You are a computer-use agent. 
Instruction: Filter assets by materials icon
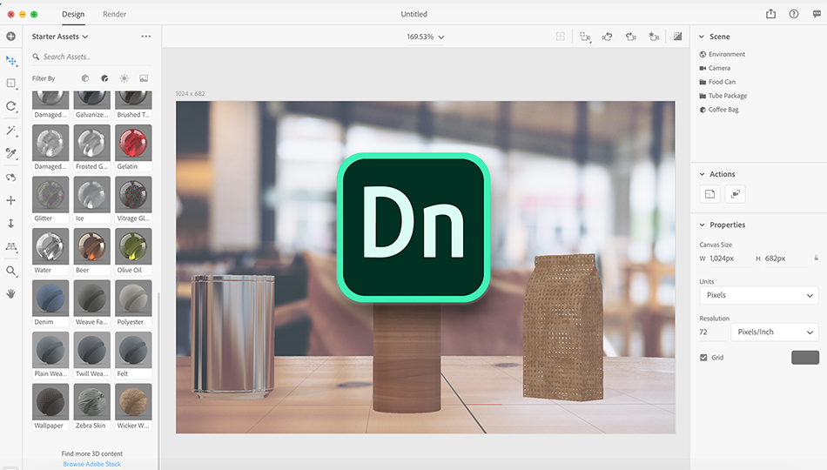[x=104, y=78]
